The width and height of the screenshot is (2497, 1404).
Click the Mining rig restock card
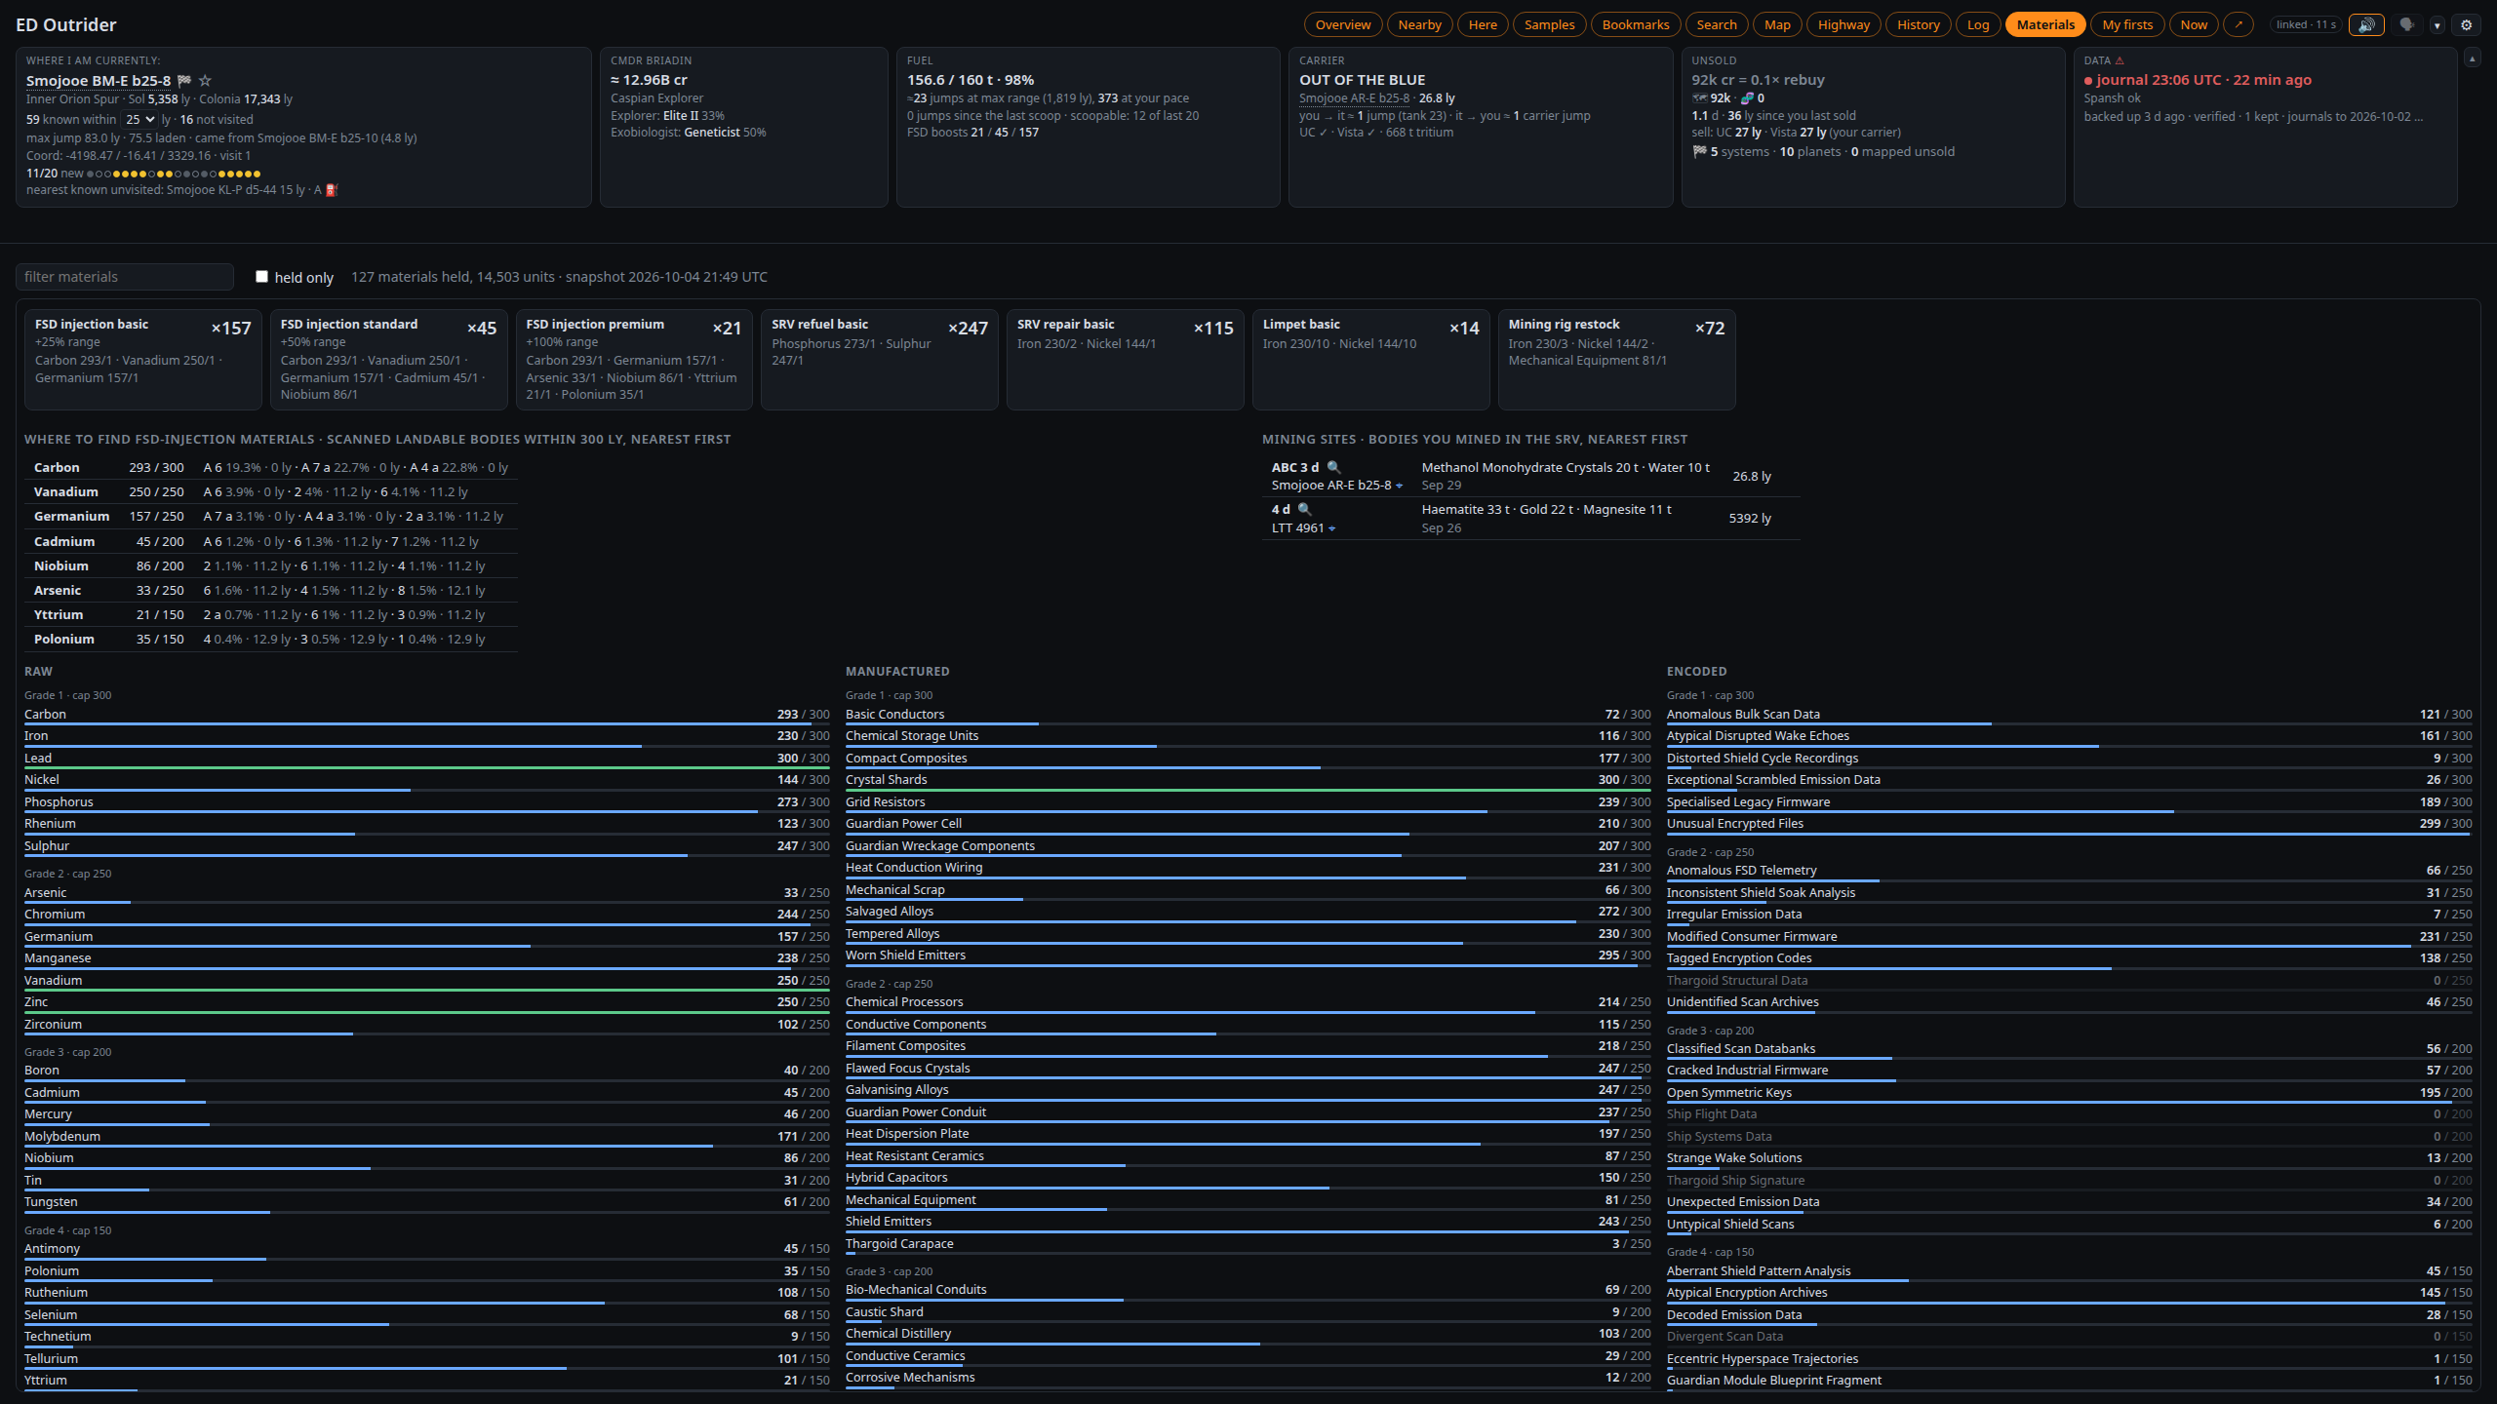1616,360
